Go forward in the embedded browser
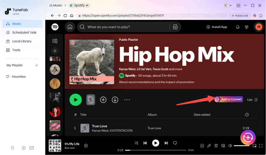Image resolution: width=266 pixels, height=155 pixels. coord(59,16)
